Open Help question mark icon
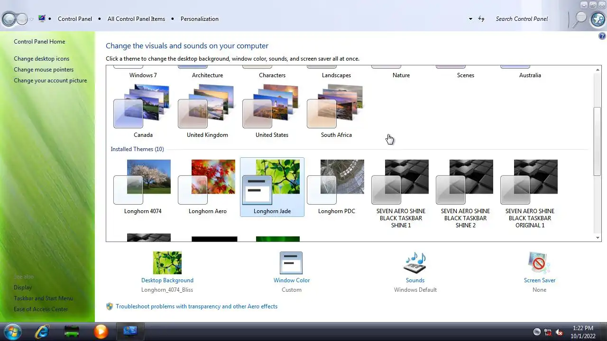 (603, 36)
